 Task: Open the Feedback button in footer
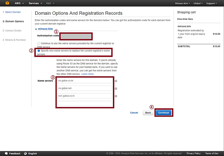tap(12, 154)
